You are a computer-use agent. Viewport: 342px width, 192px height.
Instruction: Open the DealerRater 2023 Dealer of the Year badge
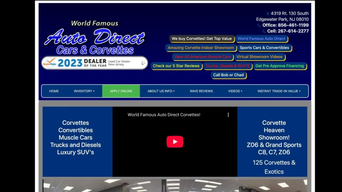tap(95, 63)
